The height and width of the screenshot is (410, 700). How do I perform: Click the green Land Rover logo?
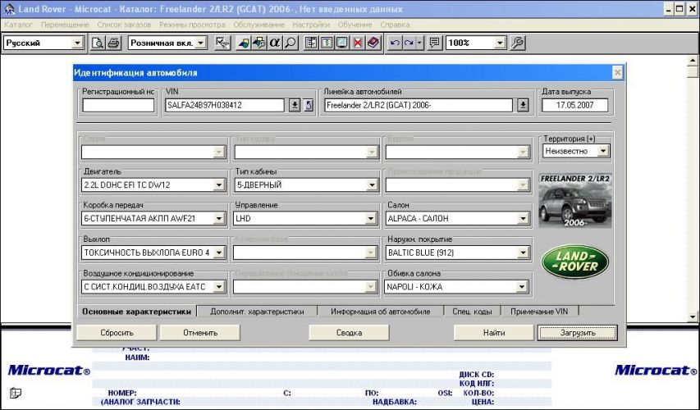click(575, 262)
